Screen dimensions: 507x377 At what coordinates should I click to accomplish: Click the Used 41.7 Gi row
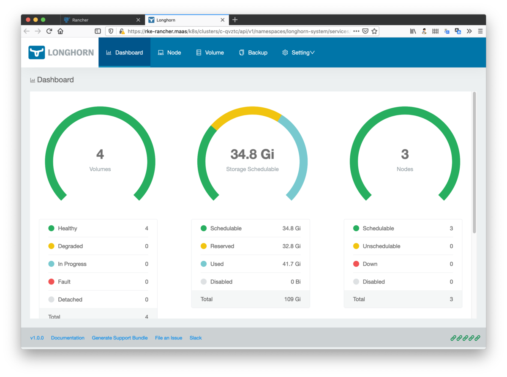coord(251,264)
